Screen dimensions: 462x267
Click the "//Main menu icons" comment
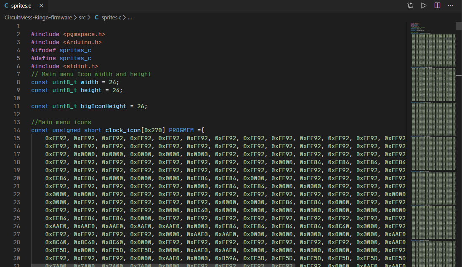point(61,122)
